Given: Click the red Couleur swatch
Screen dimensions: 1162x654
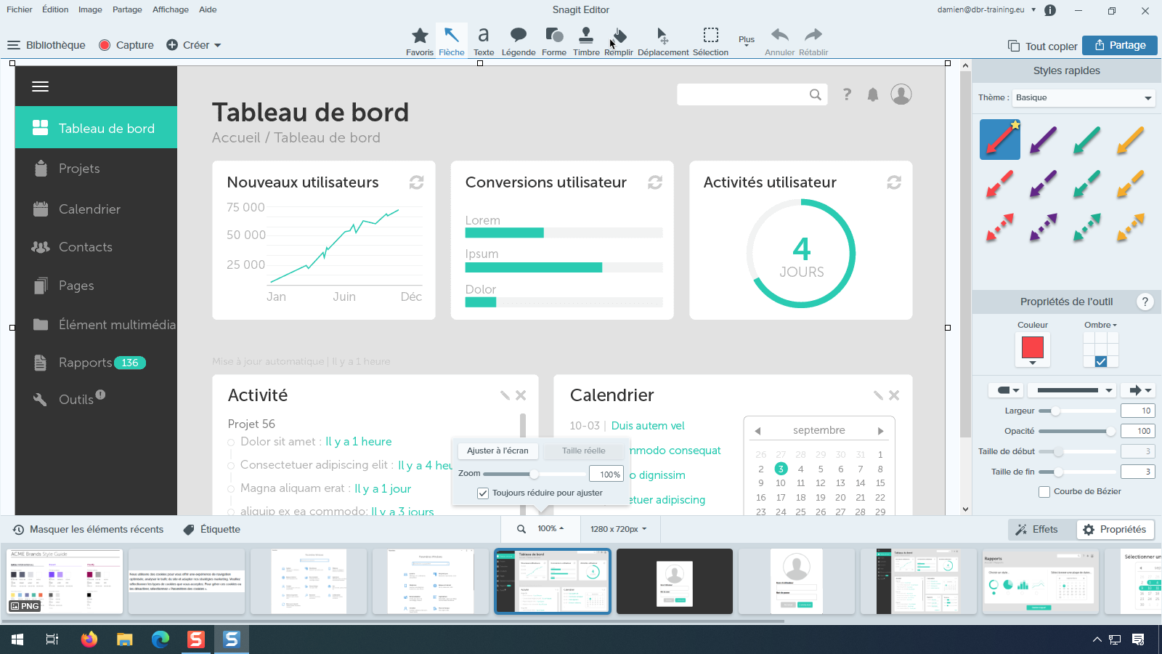Looking at the screenshot, I should pyautogui.click(x=1033, y=347).
